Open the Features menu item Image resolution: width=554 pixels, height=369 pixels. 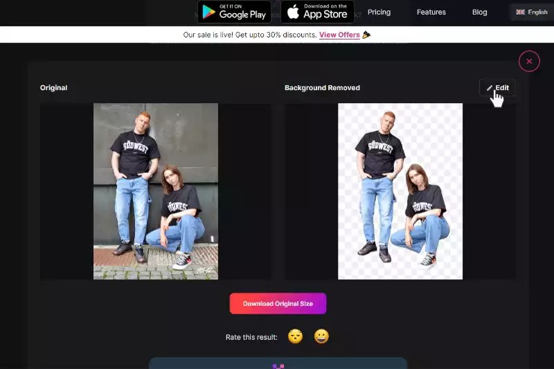[431, 12]
